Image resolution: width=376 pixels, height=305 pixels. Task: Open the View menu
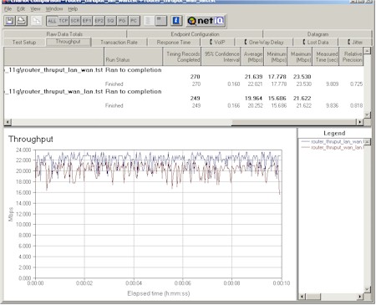coord(35,9)
